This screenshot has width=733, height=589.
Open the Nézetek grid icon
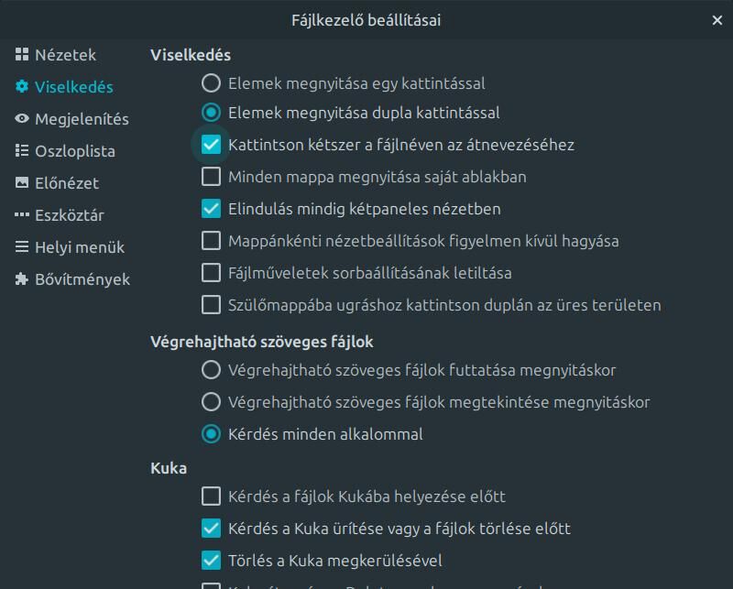(x=21, y=55)
